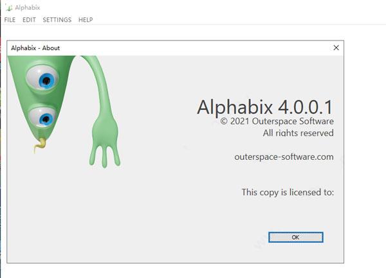Select the Alphabix 4.0.0.1 version heading
The height and width of the screenshot is (278, 386).
[x=265, y=107]
